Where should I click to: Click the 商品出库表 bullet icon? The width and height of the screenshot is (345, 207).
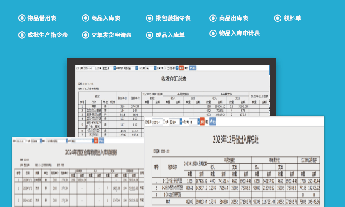point(213,18)
